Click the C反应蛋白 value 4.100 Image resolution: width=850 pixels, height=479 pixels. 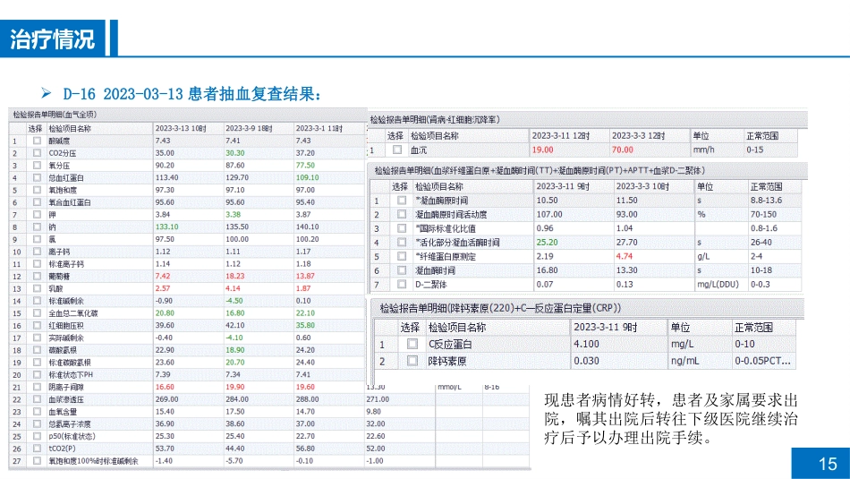coord(587,344)
